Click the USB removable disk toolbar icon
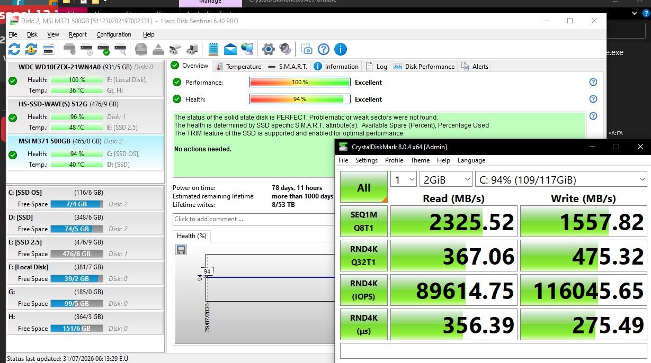Image resolution: width=651 pixels, height=363 pixels. (192, 50)
